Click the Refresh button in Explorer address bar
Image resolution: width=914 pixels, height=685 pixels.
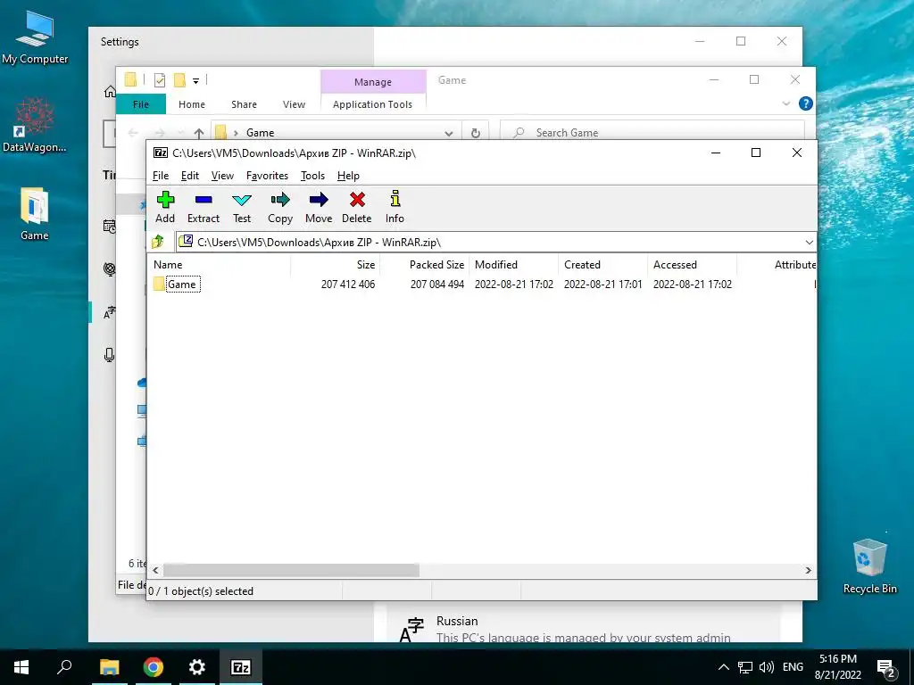coord(476,133)
